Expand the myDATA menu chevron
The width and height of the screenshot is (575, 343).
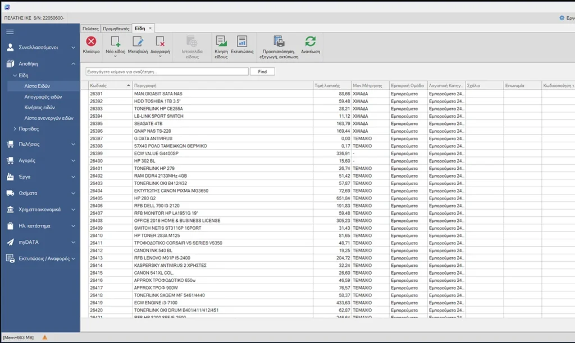[74, 242]
